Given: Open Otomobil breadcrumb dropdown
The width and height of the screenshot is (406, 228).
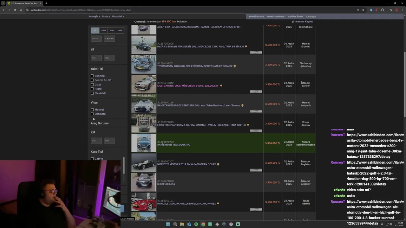Looking at the screenshot, I should (118, 16).
